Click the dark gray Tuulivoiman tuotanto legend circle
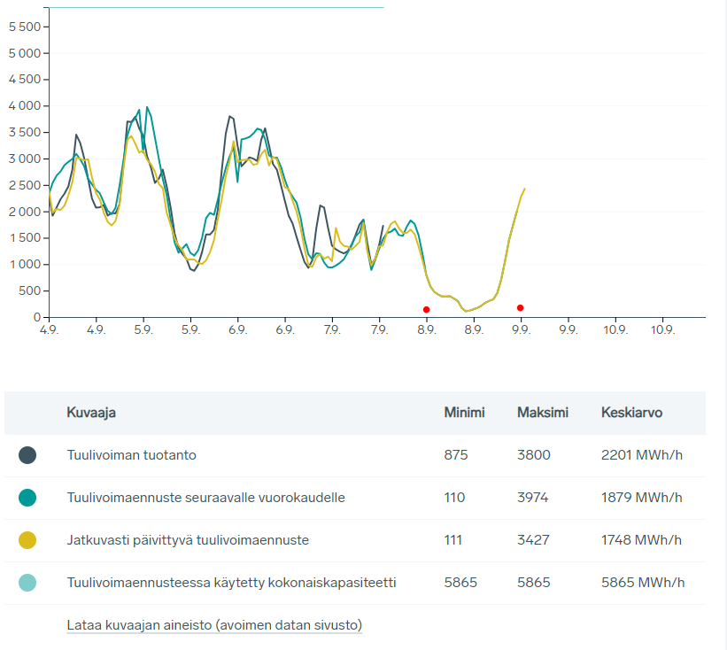727x650 pixels. 27,455
